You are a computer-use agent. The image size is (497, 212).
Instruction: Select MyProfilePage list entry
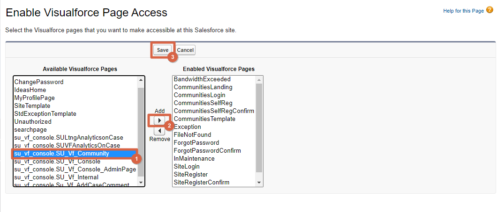coord(35,98)
